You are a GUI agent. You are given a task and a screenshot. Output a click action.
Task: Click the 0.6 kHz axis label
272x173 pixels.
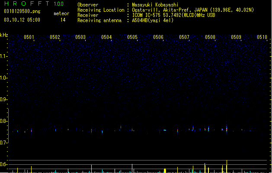[3, 164]
